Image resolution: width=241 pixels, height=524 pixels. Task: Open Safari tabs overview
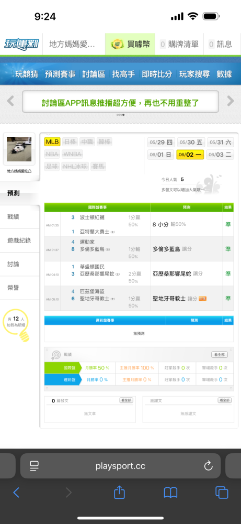pyautogui.click(x=222, y=492)
